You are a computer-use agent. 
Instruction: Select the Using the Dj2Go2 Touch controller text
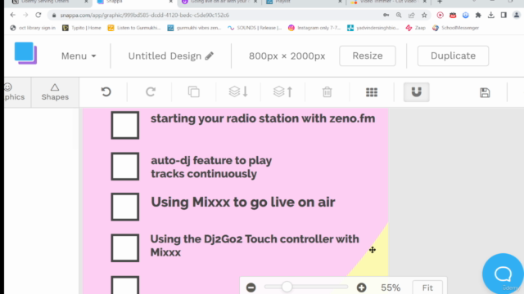coord(255,246)
